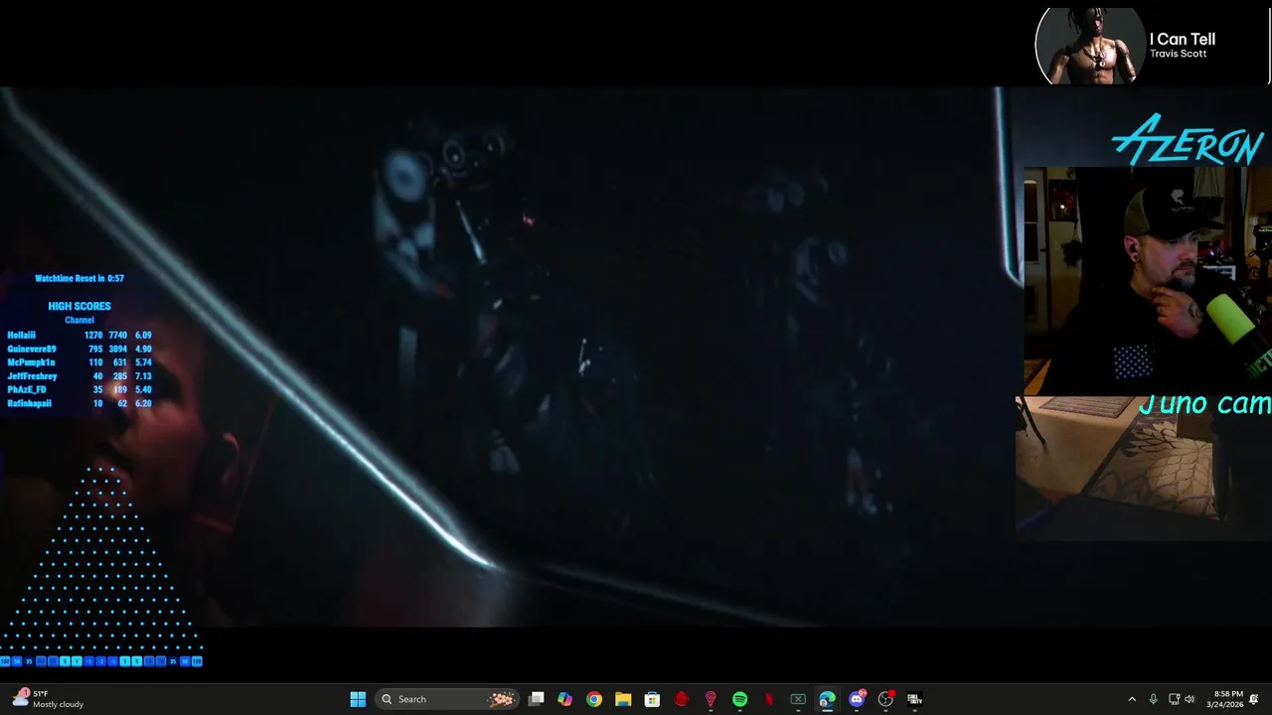Open the pink pin-shaped app in taskbar
Screen dimensions: 1272x715
pos(711,699)
